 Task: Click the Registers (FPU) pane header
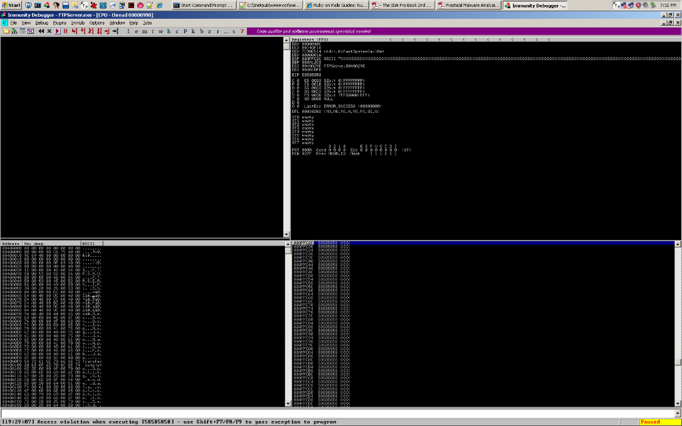307,39
